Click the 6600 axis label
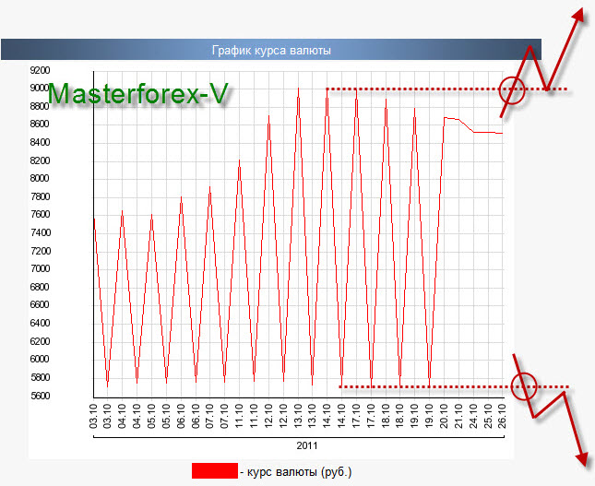The height and width of the screenshot is (486, 595). [x=40, y=304]
